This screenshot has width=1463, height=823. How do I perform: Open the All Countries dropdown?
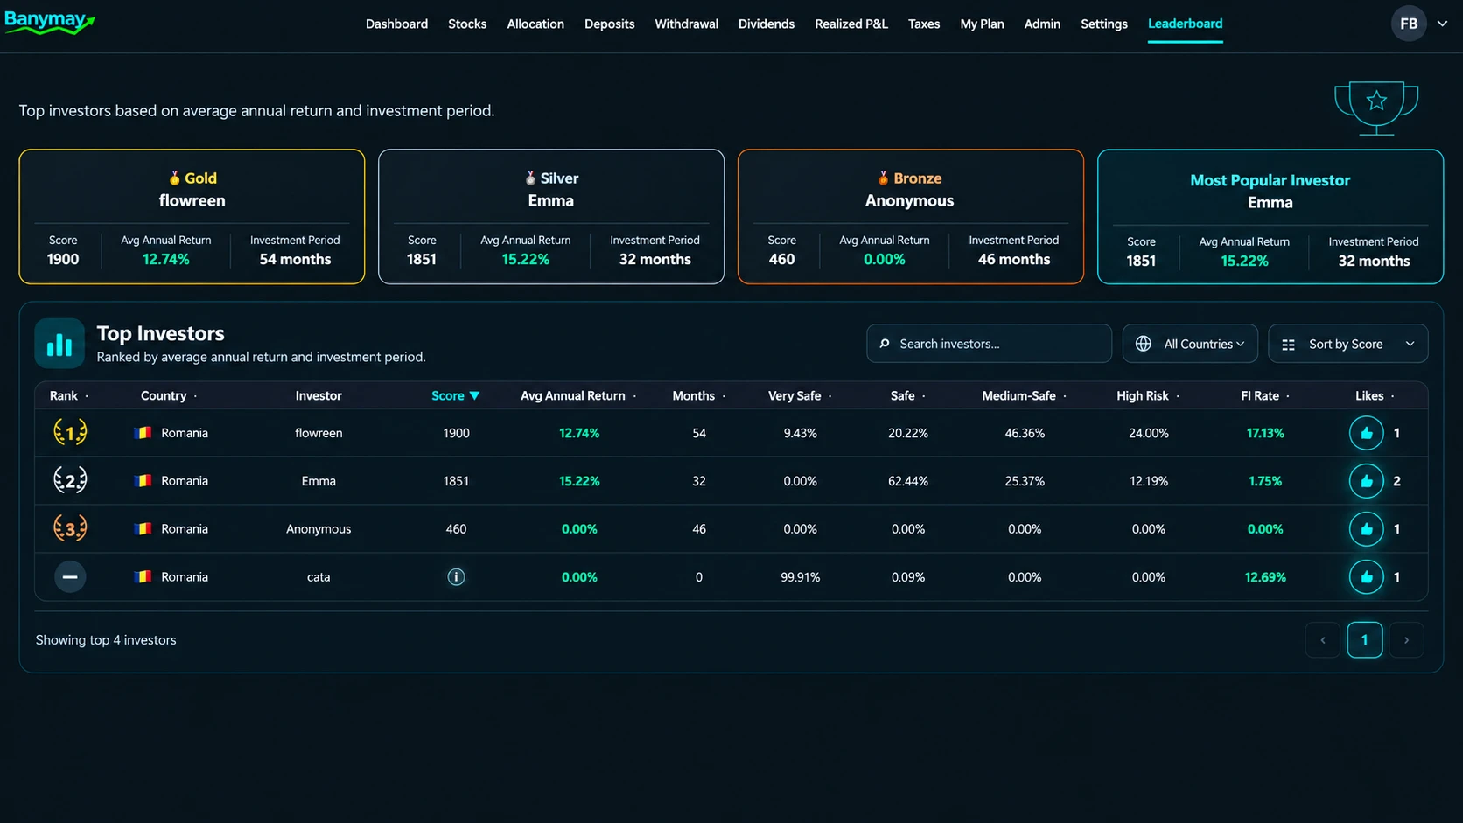click(x=1190, y=344)
